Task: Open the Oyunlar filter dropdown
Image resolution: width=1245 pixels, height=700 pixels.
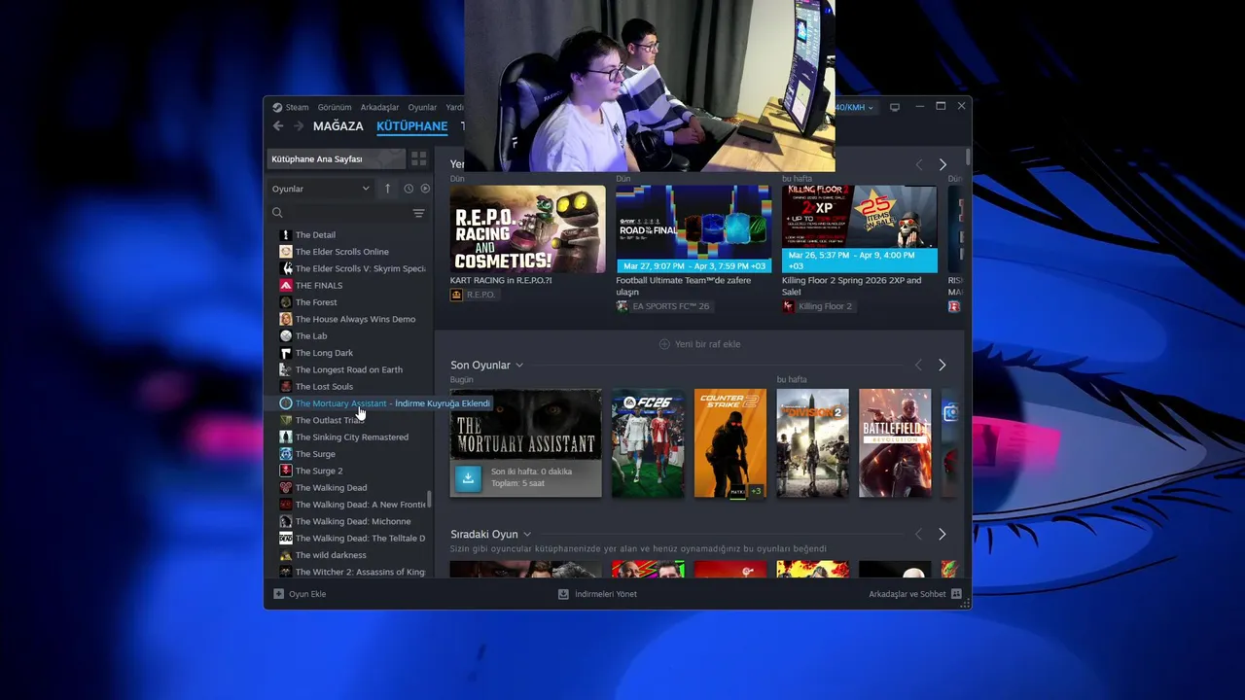Action: (x=320, y=189)
